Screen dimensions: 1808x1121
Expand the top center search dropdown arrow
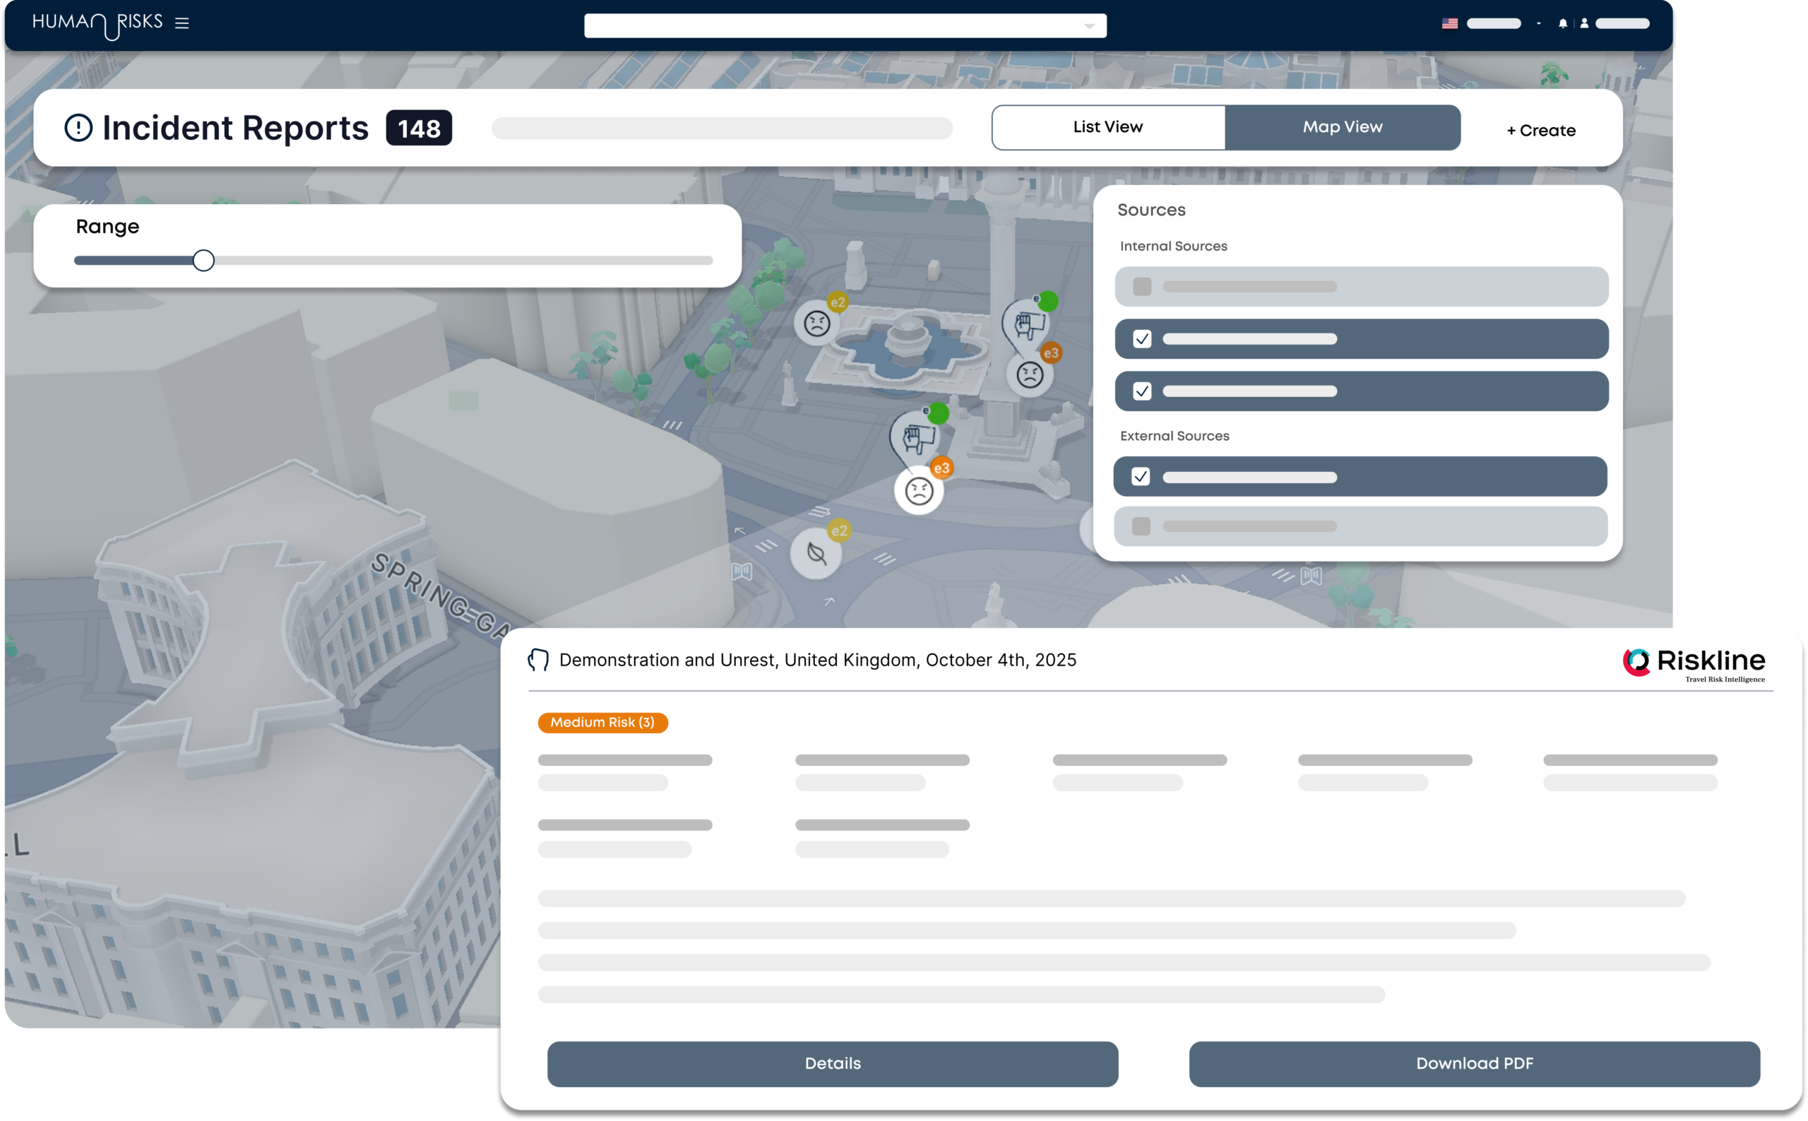1089,26
